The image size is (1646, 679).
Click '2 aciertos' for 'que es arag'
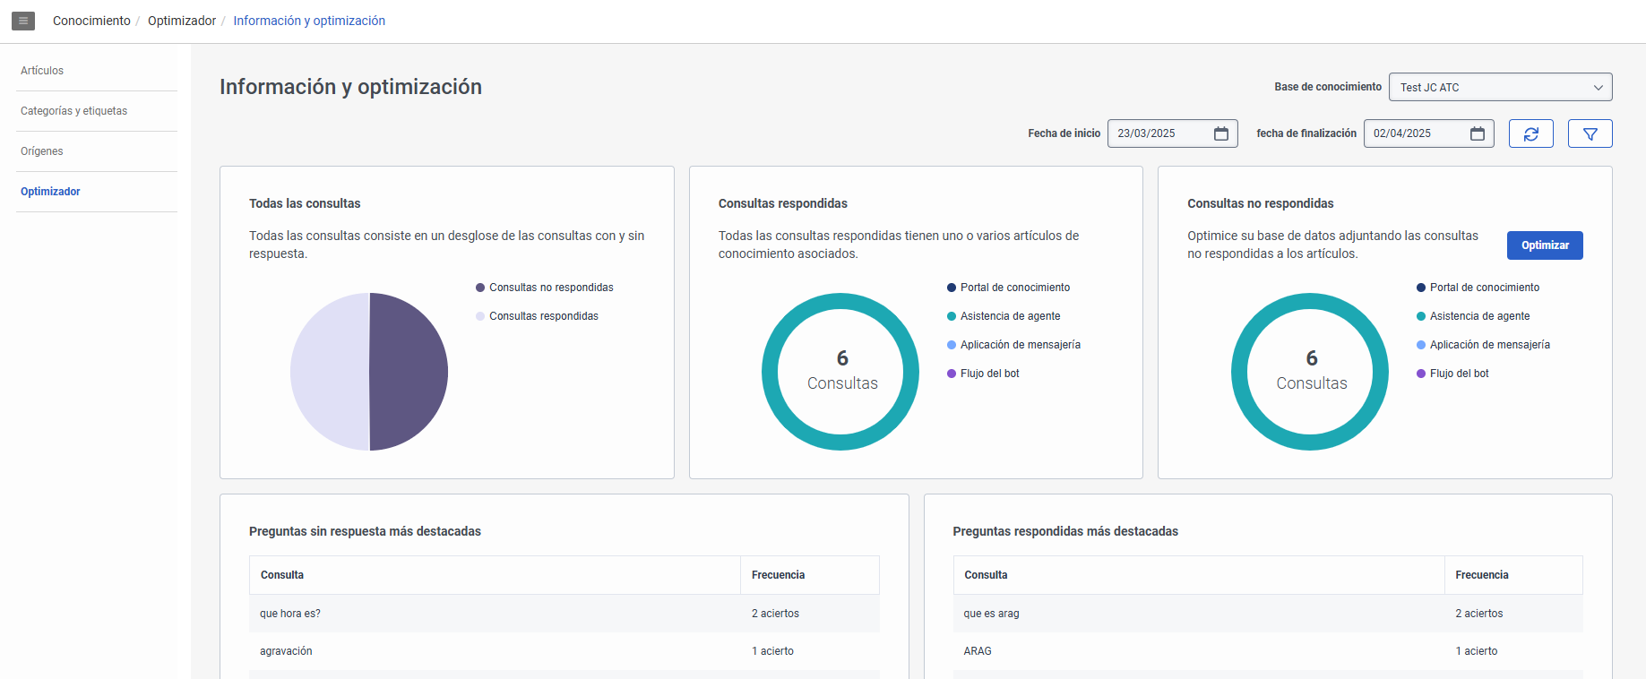pyautogui.click(x=1479, y=614)
